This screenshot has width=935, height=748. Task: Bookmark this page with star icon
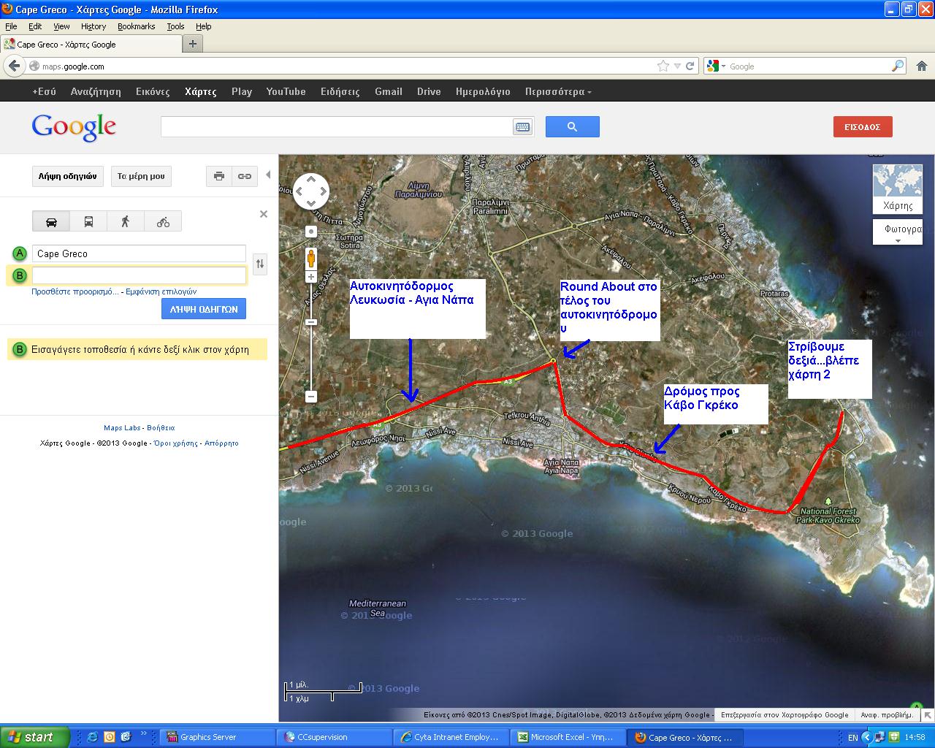[663, 66]
